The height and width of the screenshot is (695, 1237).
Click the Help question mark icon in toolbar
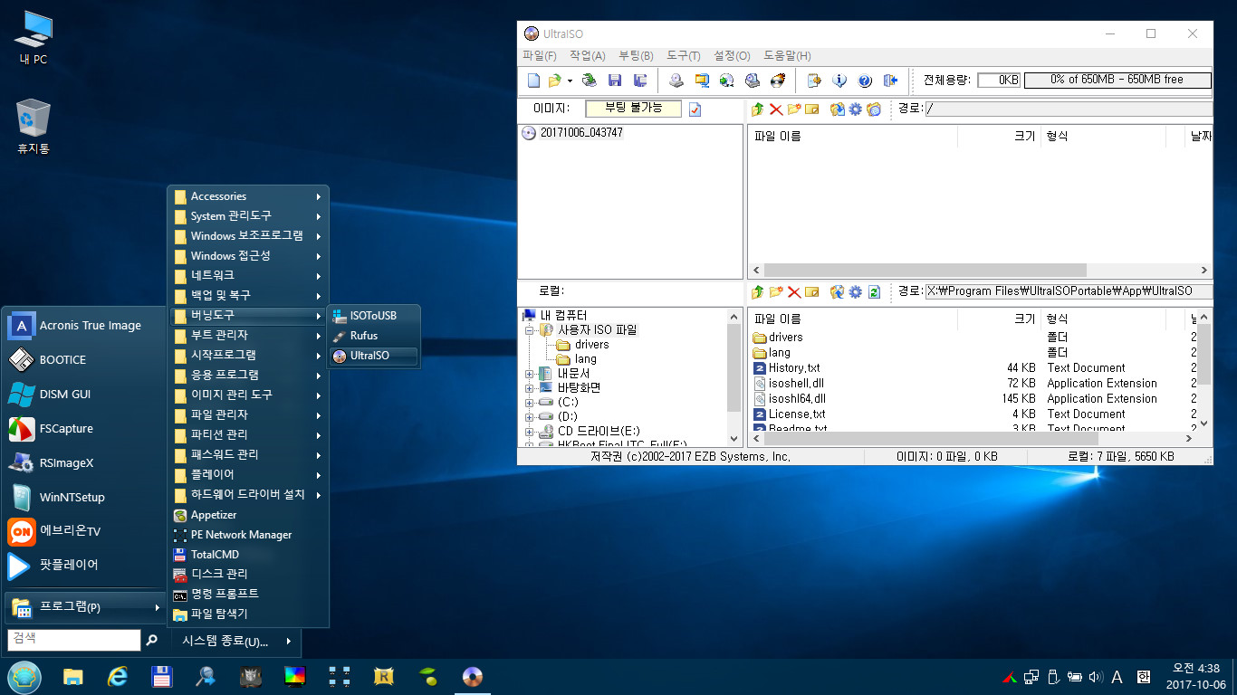click(865, 80)
